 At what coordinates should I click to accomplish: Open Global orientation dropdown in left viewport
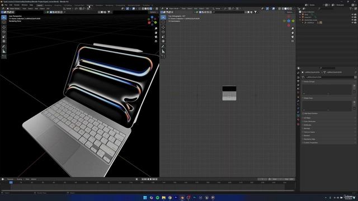(68, 9)
